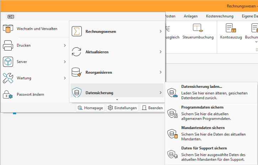Viewport: 258px width, 165px height.
Task: Click the Steuerumbuchung ribbon icon
Action: coord(198,28)
